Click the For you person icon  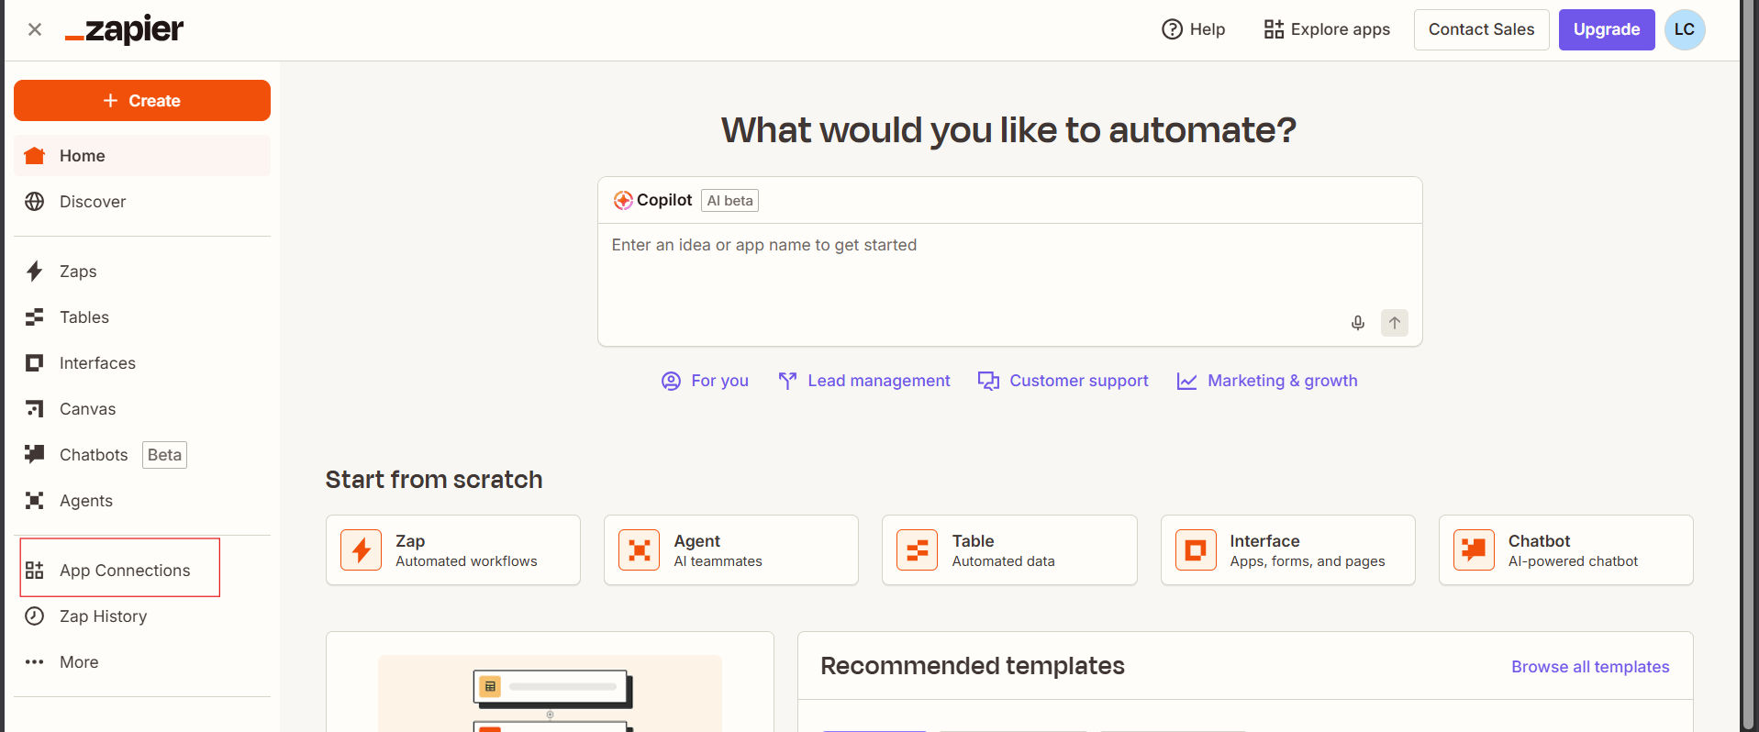coord(672,381)
